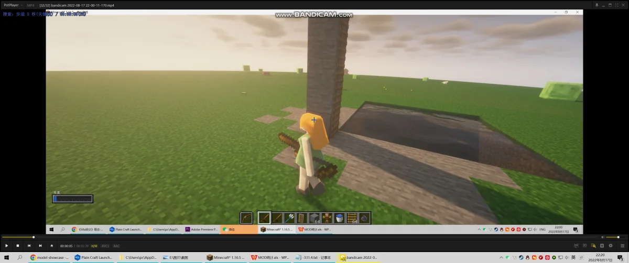The height and width of the screenshot is (263, 629).
Task: Open the Windows Start menu
Action: click(x=7, y=257)
